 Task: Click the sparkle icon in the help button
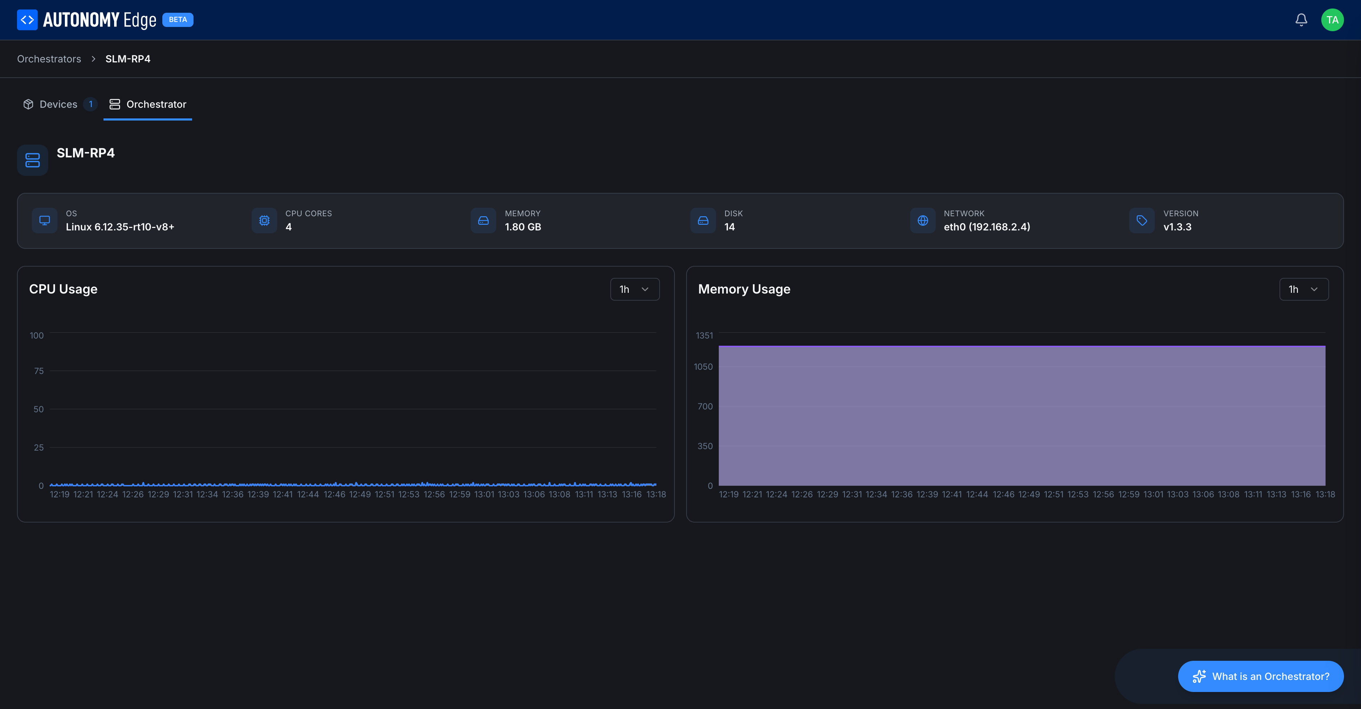(x=1199, y=676)
